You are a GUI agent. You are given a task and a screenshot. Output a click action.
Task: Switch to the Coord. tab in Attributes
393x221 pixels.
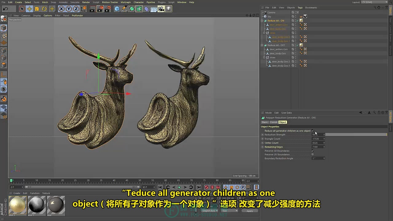click(273, 122)
